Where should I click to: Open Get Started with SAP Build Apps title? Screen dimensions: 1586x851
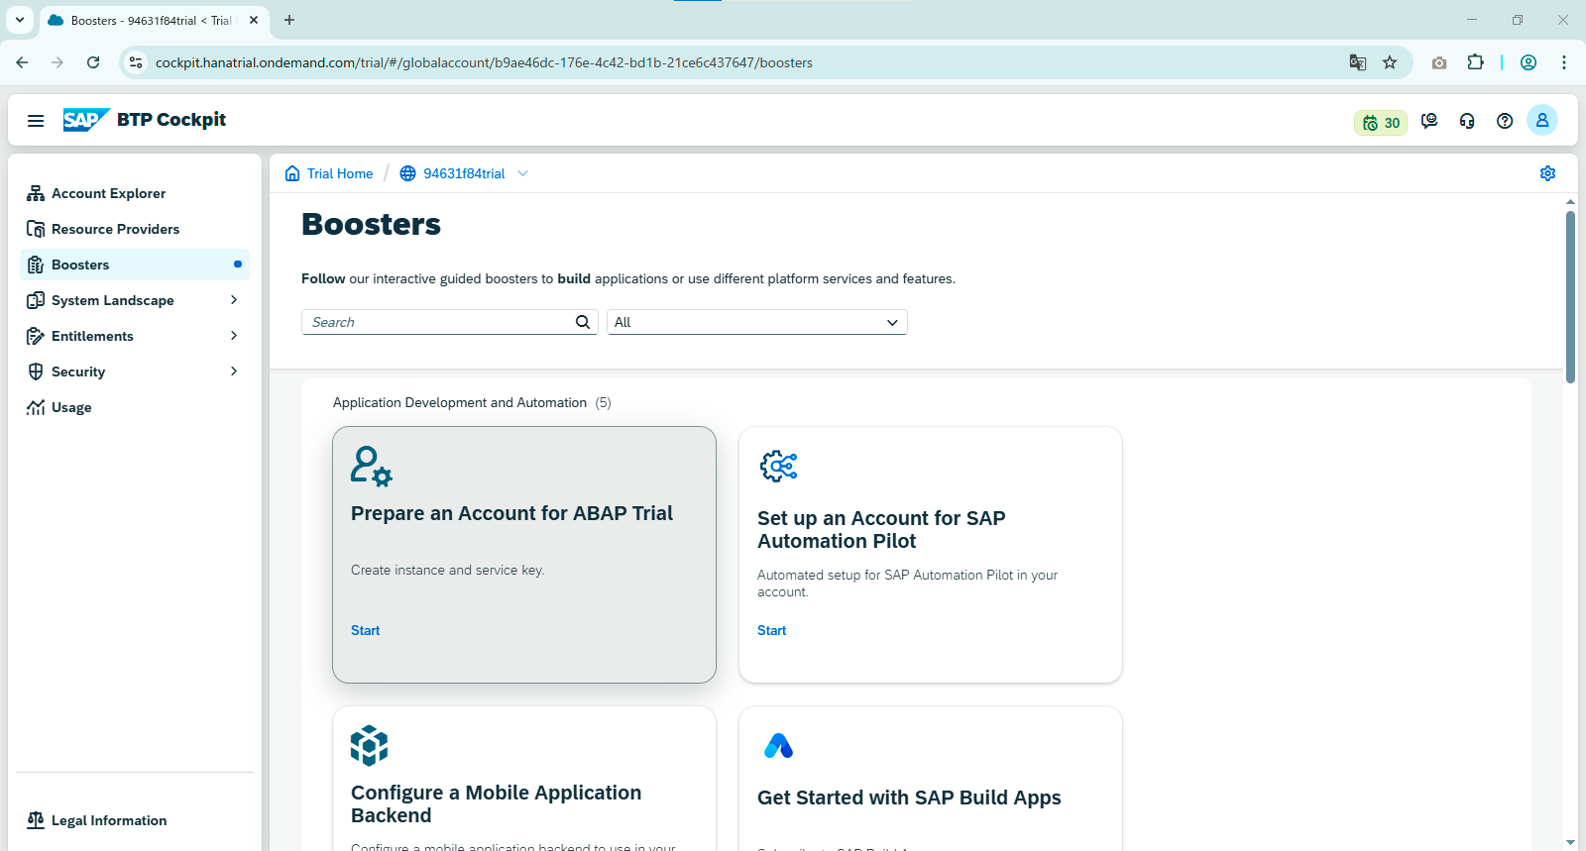coord(909,798)
